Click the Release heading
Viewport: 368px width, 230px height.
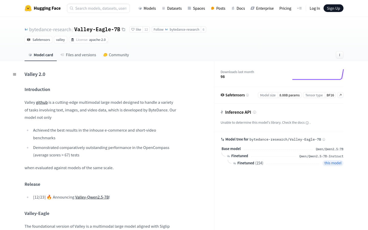pos(32,184)
